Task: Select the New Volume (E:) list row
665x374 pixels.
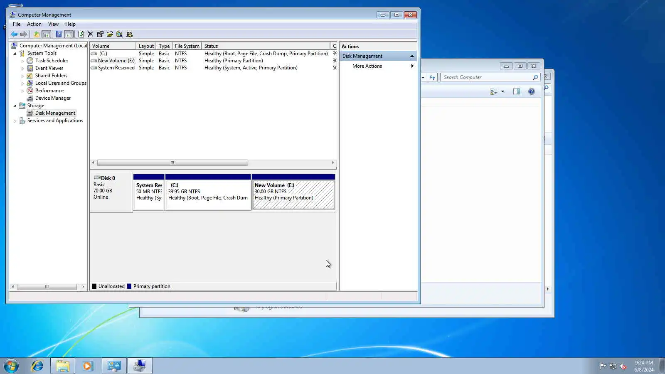Action: click(x=213, y=61)
